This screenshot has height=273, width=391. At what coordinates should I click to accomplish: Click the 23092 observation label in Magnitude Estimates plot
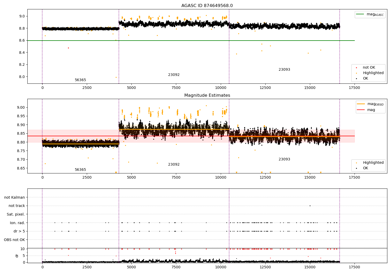174,165
